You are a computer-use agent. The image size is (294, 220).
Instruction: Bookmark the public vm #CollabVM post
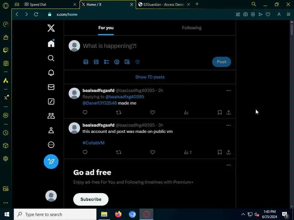[220, 152]
